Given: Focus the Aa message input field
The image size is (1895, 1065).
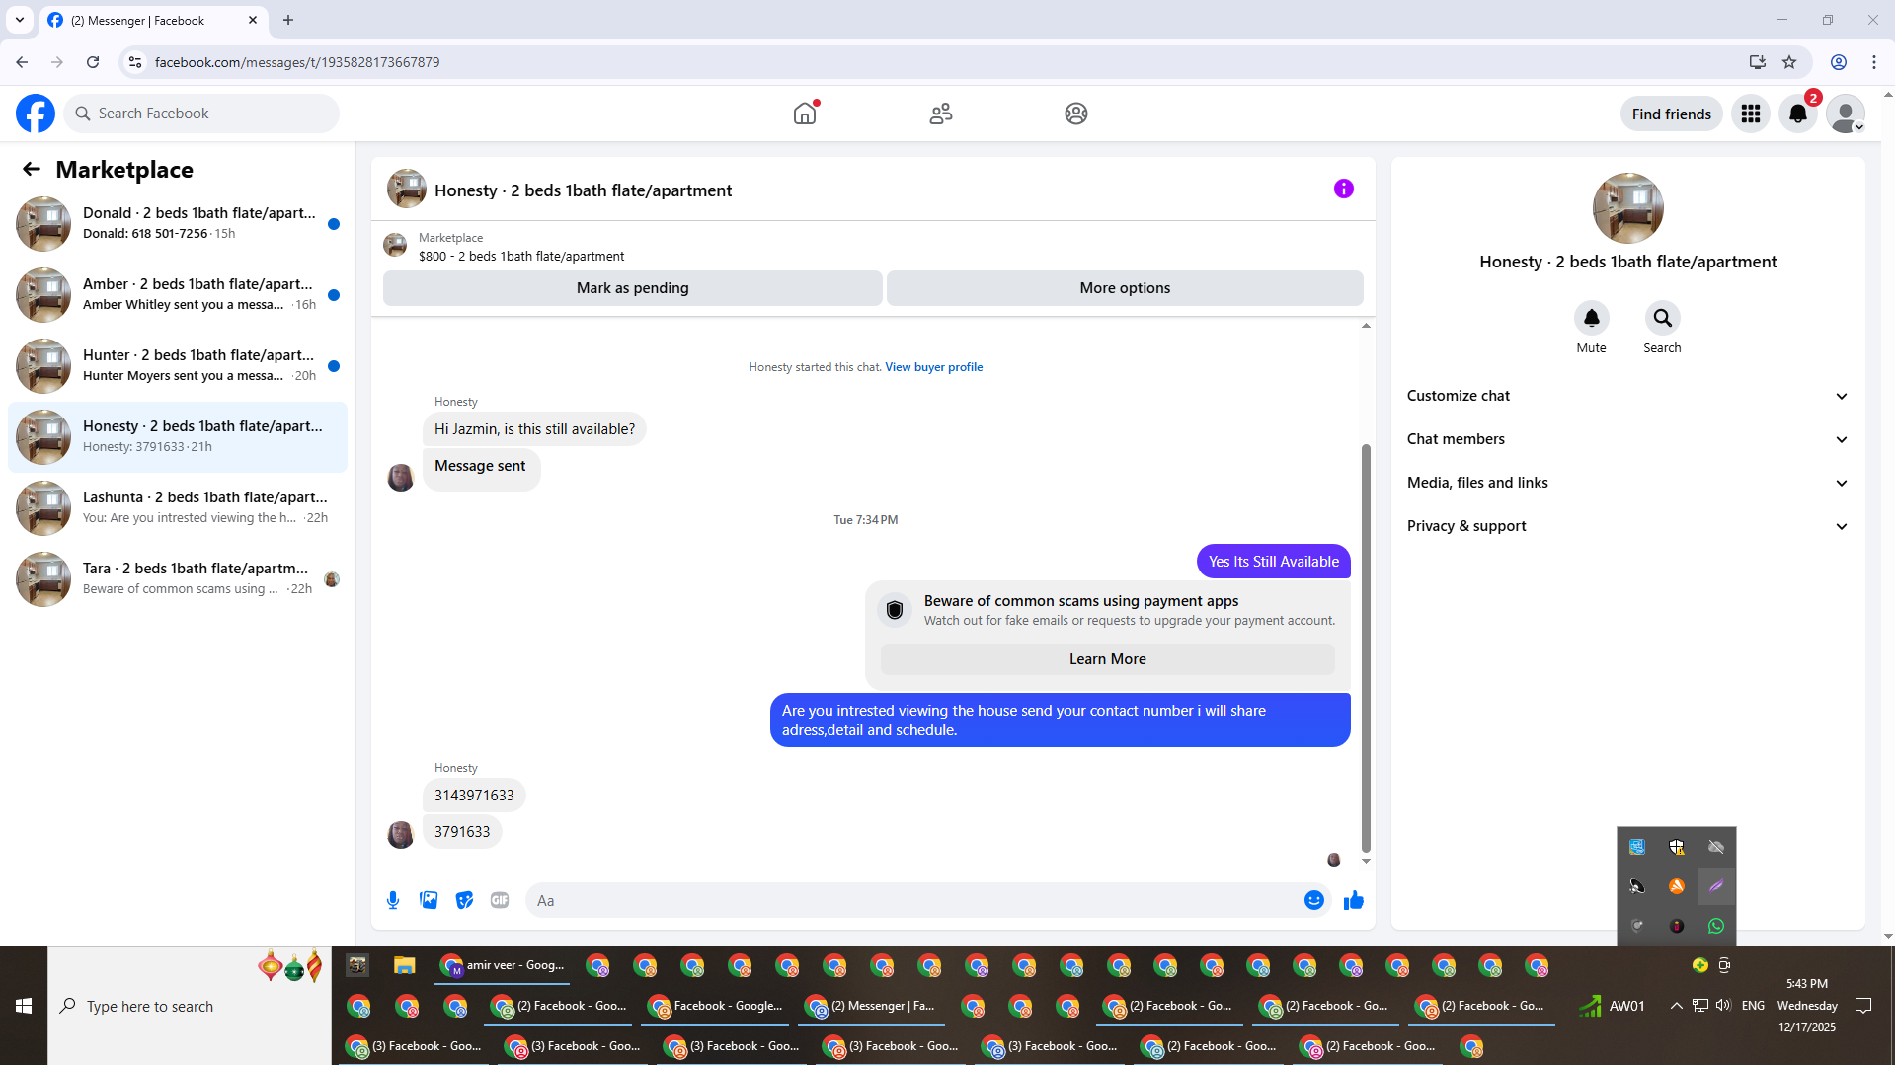Looking at the screenshot, I should click(x=913, y=900).
